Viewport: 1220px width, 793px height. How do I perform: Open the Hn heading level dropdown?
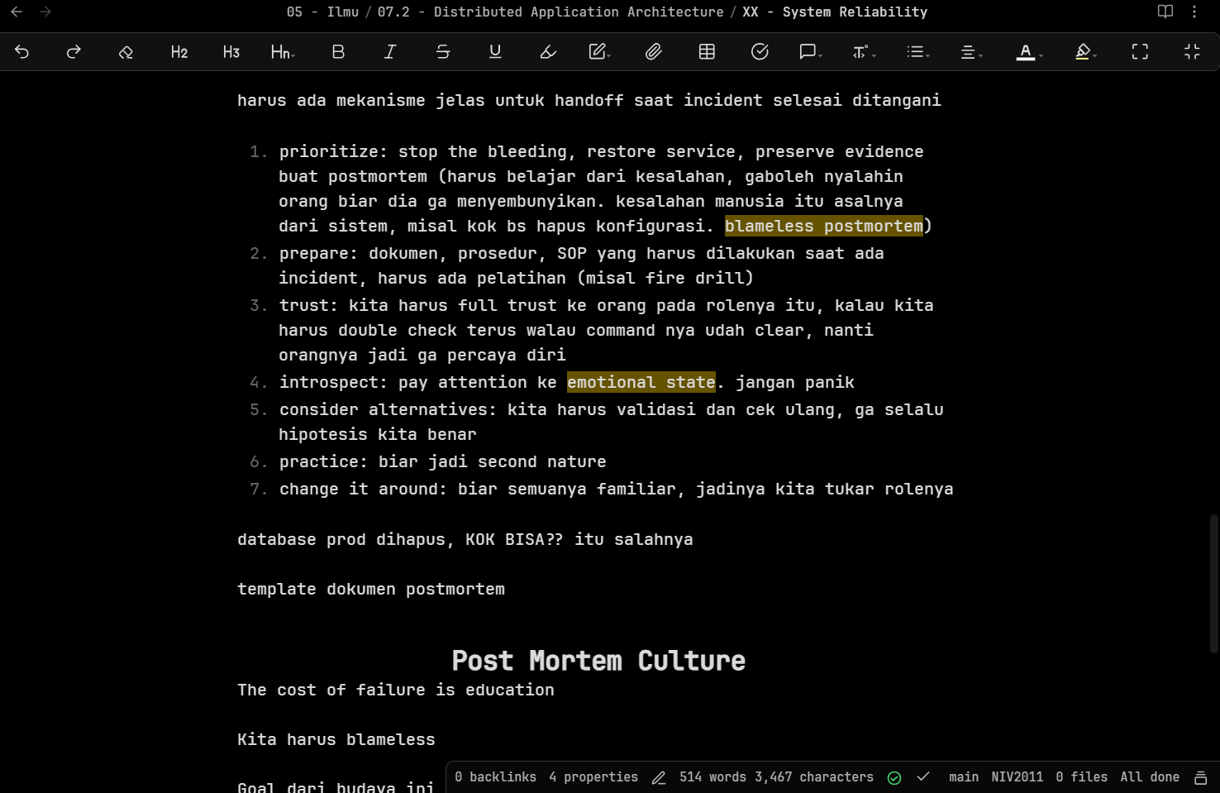pyautogui.click(x=282, y=51)
